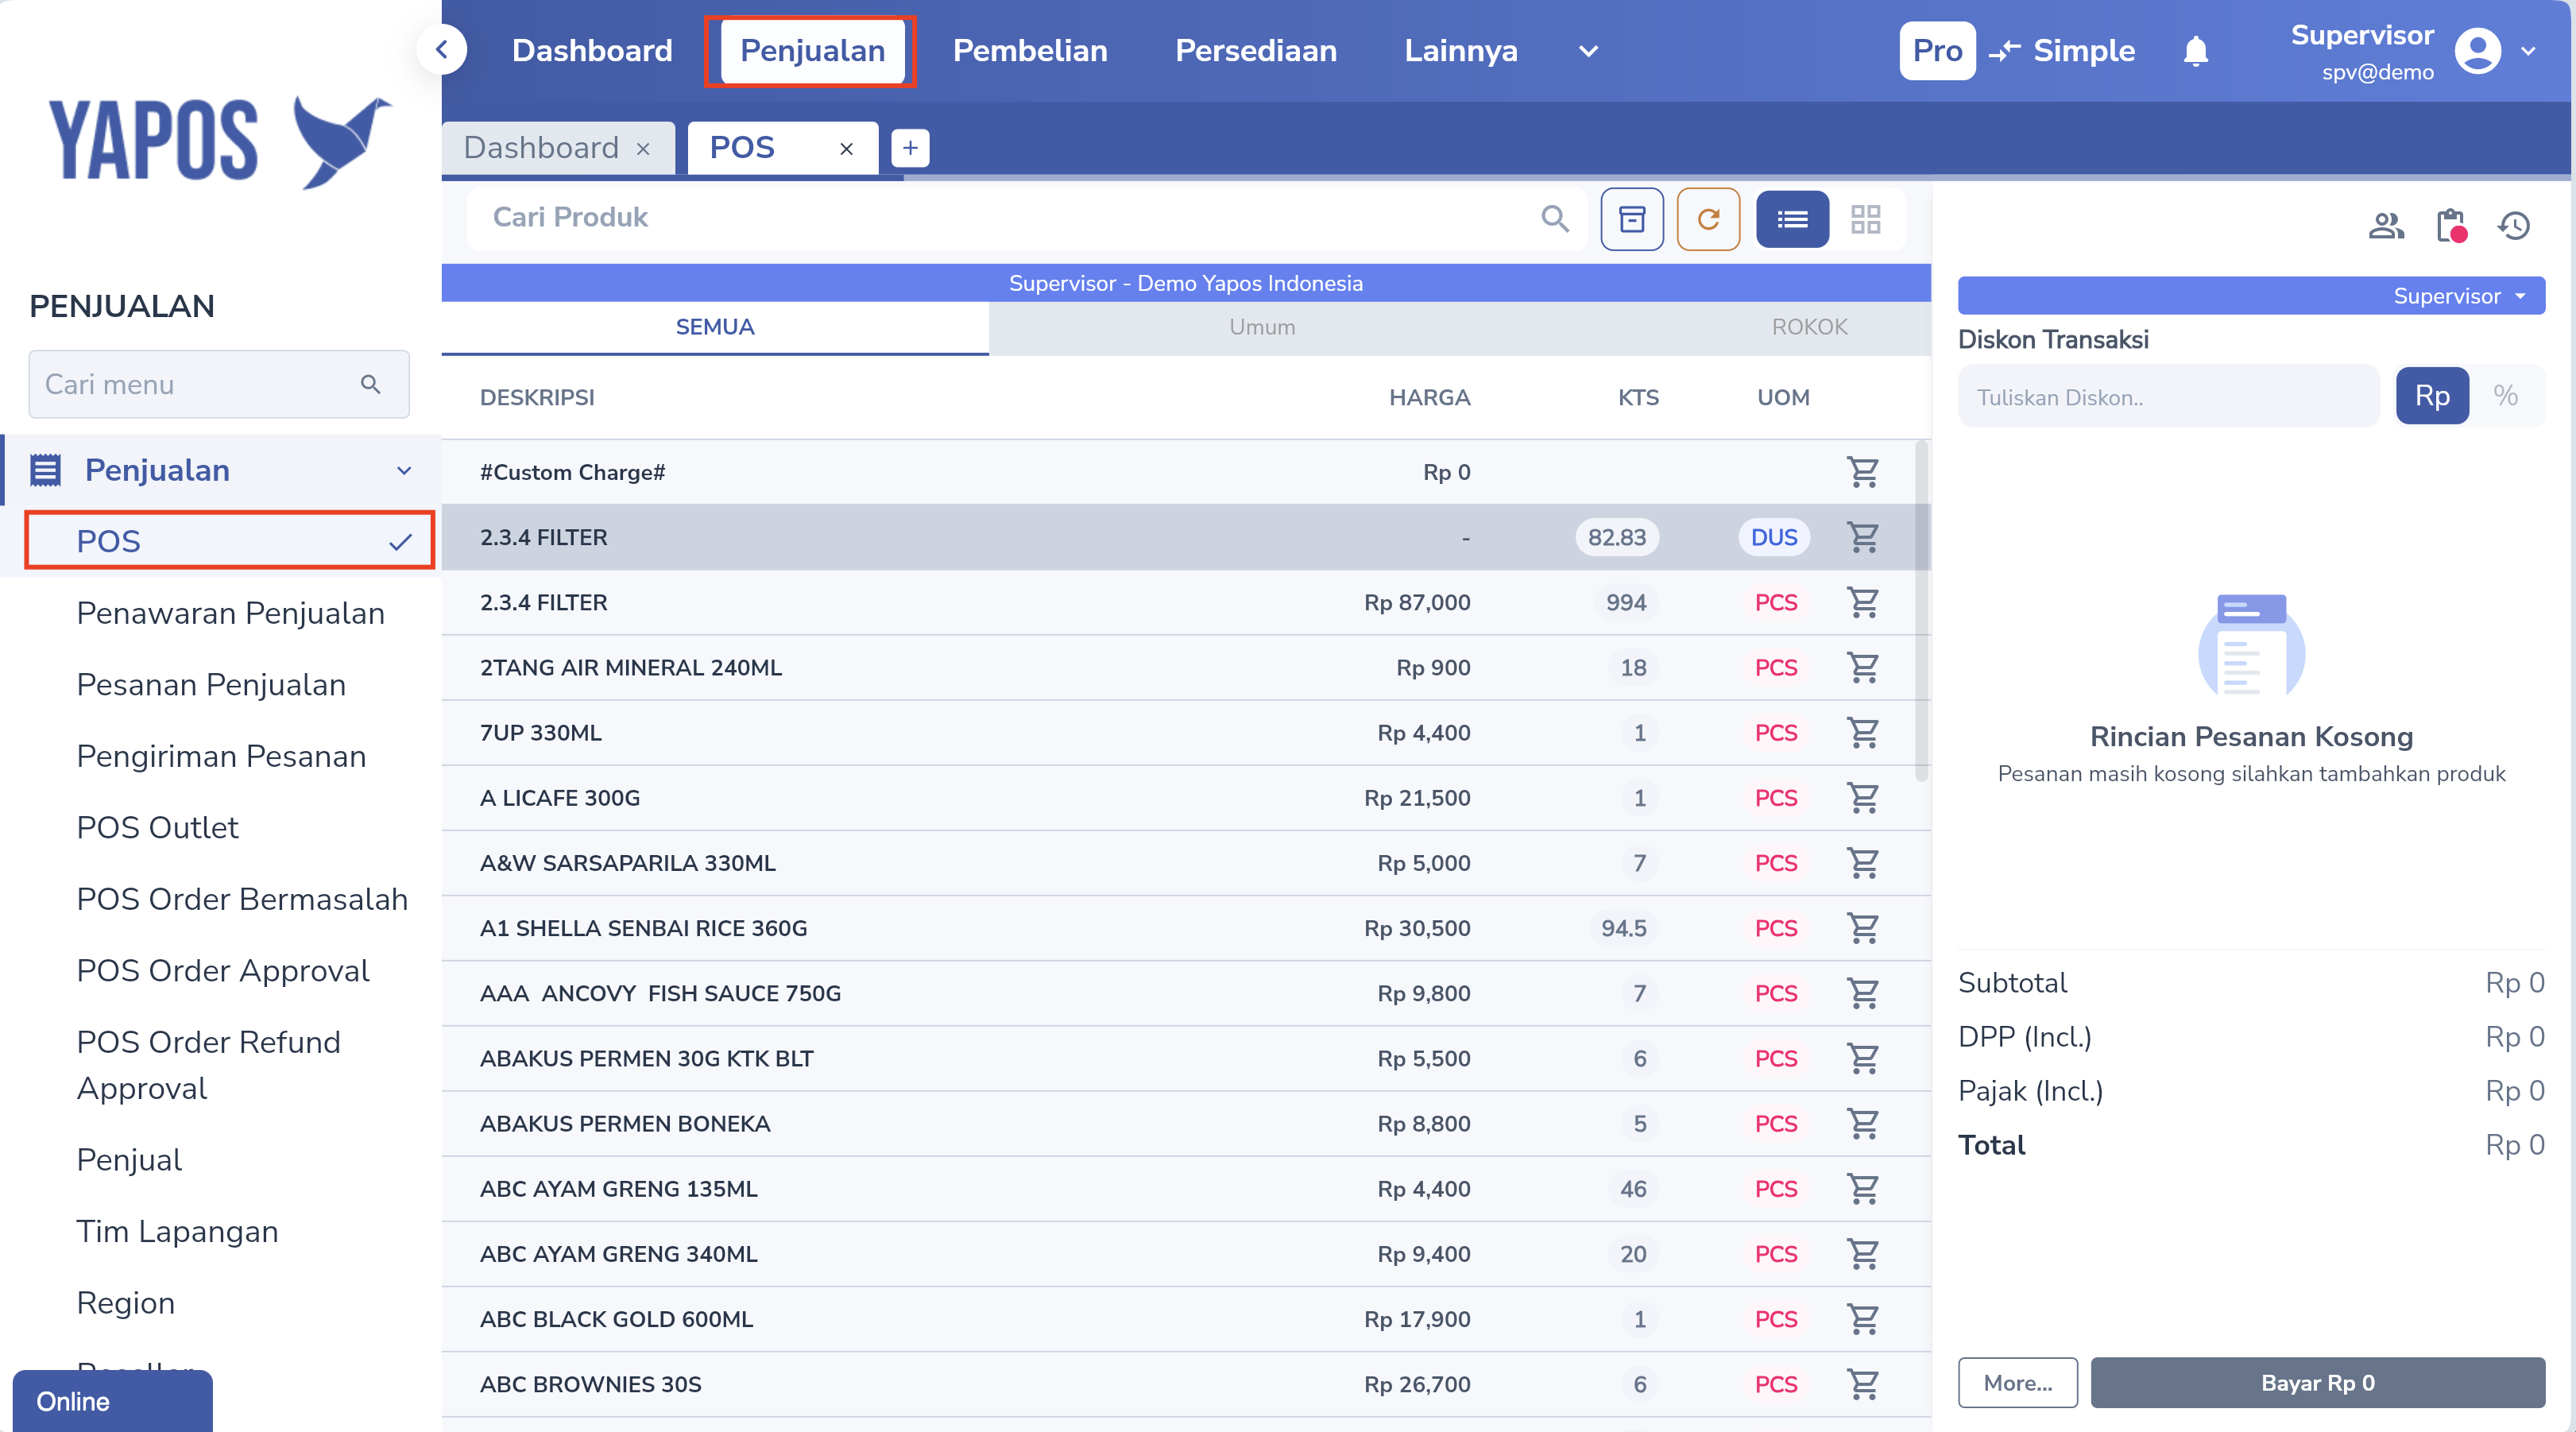The width and height of the screenshot is (2576, 1432).
Task: Add ABAKUS PERMEN BONEKA to cart
Action: (1862, 1123)
